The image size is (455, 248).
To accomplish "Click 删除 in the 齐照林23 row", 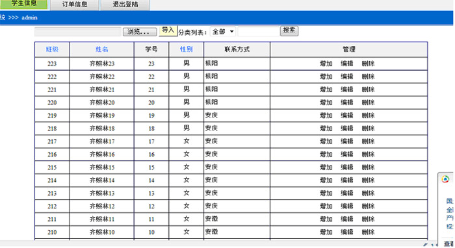I will point(368,64).
